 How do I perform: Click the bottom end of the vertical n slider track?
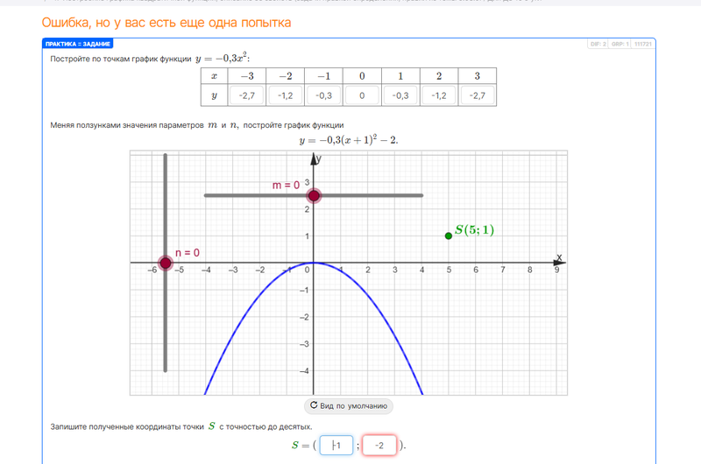tap(166, 369)
